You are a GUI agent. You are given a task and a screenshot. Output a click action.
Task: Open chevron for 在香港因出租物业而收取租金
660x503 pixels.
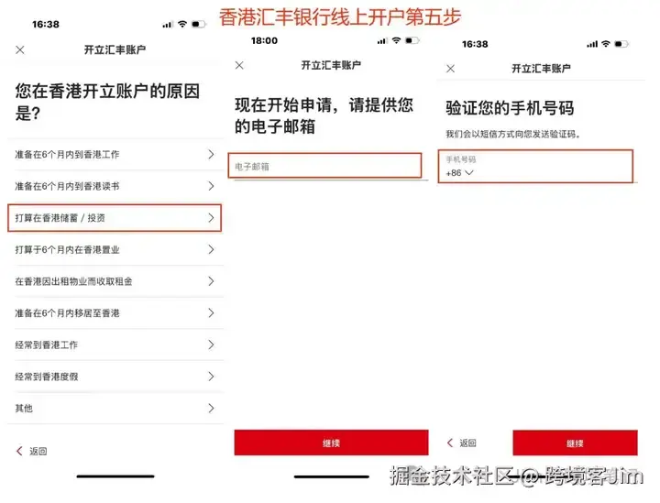point(212,281)
